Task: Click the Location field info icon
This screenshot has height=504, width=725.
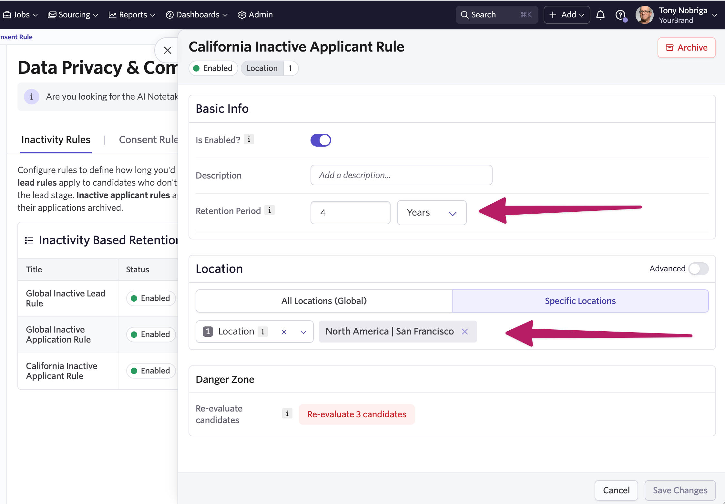Action: click(263, 332)
